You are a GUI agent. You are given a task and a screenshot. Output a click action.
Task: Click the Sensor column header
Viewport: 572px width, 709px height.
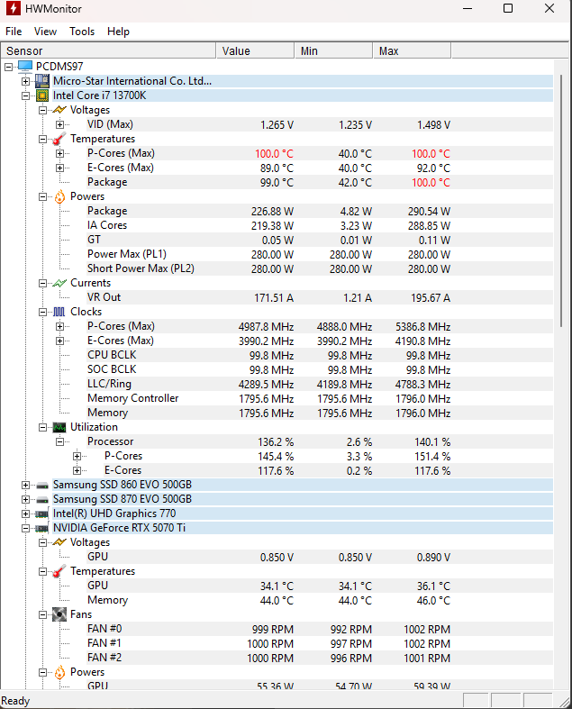pyautogui.click(x=108, y=50)
